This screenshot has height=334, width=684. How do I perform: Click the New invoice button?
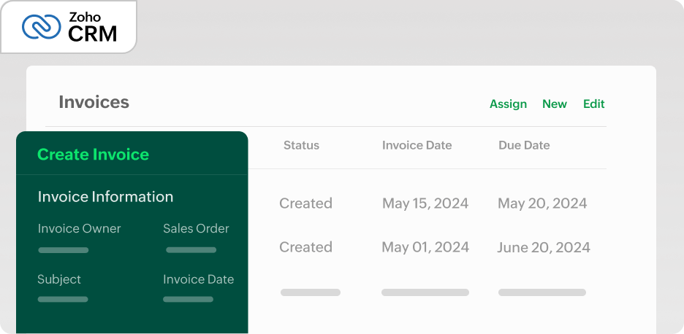(x=554, y=104)
